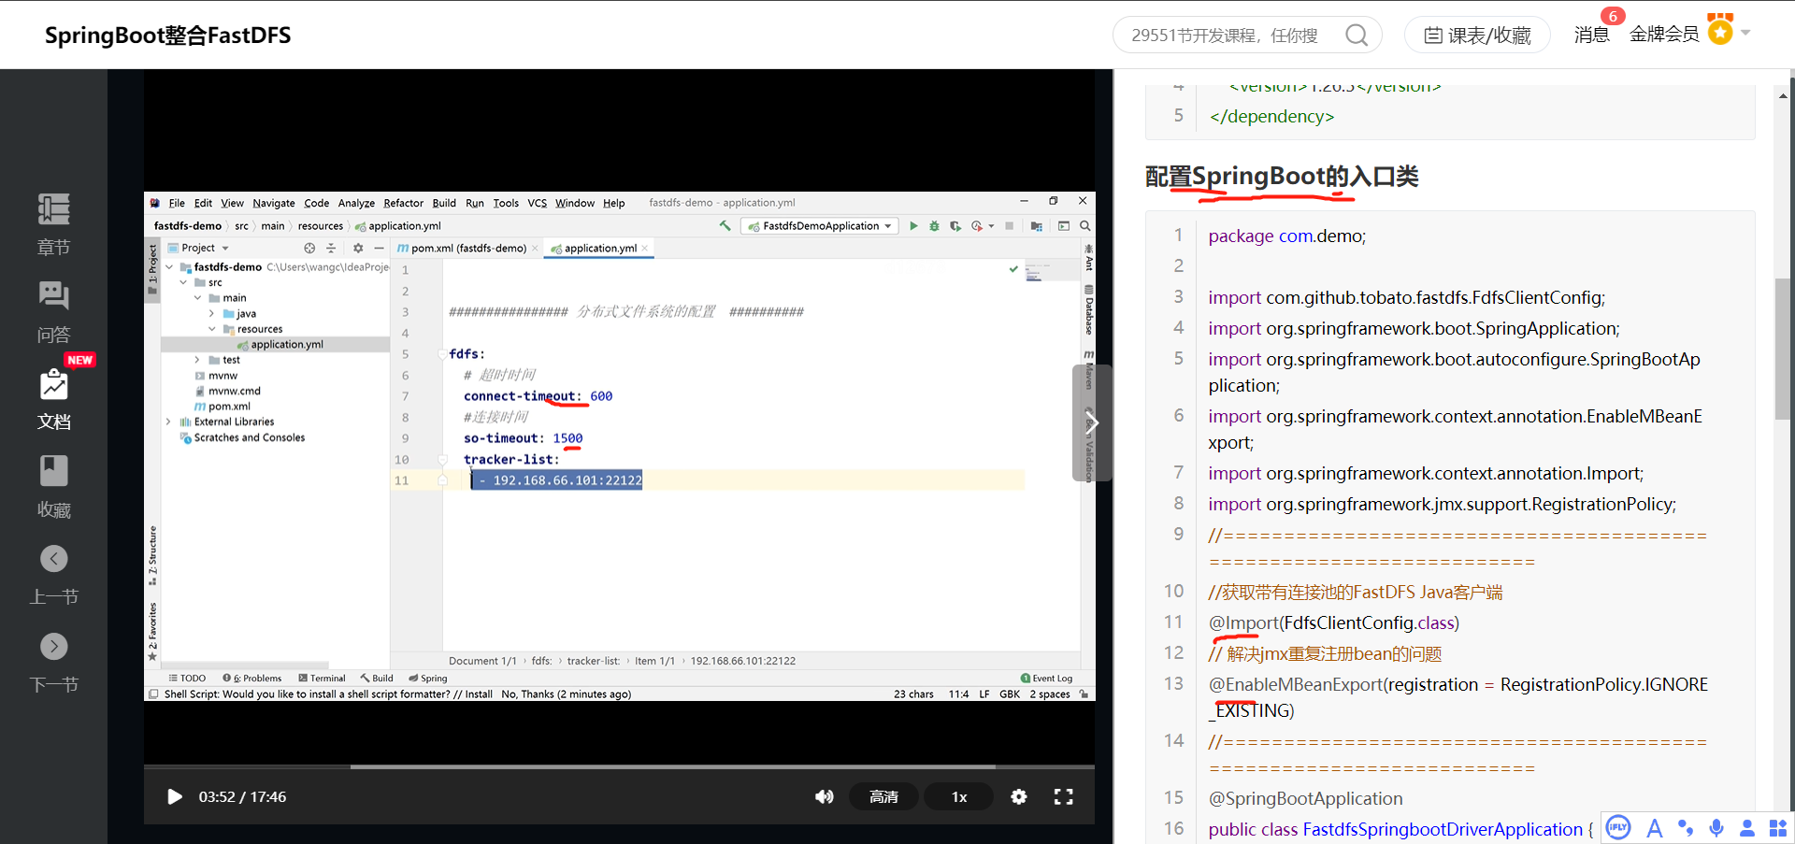Expand the java folder in the project tree
Screen dimensions: 1795x844
point(211,314)
